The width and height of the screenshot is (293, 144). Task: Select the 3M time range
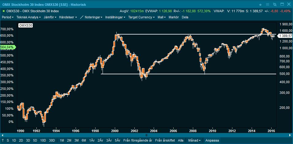tap(76, 140)
